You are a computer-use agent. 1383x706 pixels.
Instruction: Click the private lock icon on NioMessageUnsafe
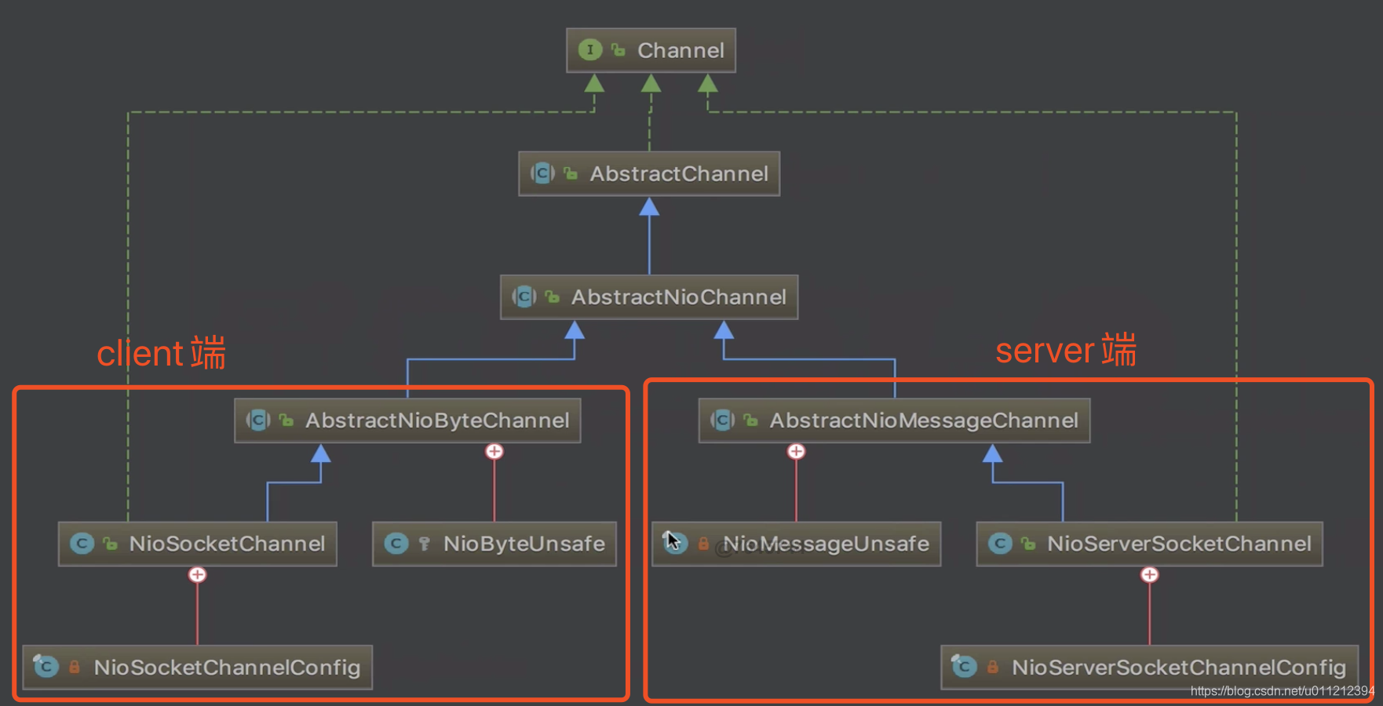click(703, 544)
